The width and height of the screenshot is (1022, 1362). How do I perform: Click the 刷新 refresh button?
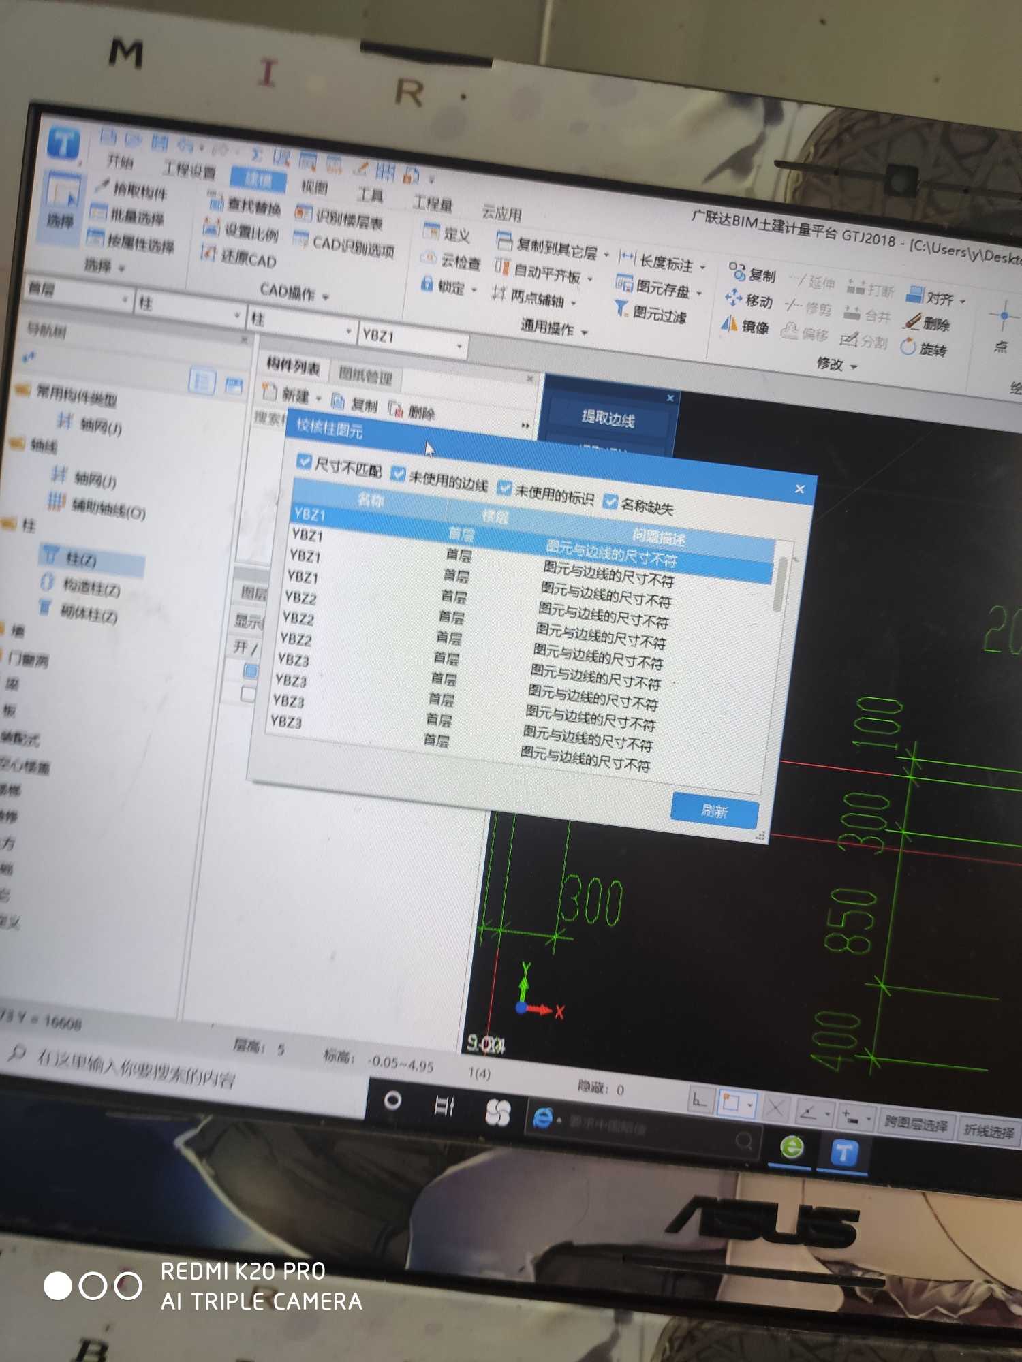point(714,810)
